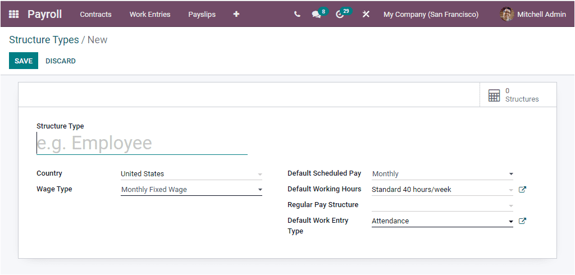Open the phone call icon
The width and height of the screenshot is (575, 275).
pyautogui.click(x=297, y=14)
